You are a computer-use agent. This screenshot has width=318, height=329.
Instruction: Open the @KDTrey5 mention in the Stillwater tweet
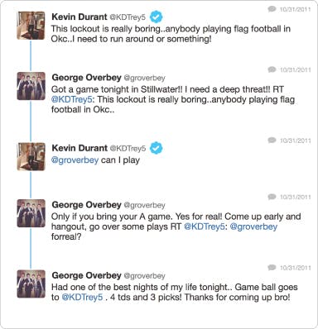click(71, 99)
